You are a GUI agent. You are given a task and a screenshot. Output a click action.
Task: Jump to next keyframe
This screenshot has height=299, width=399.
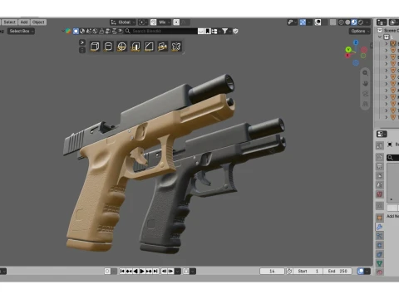point(149,272)
